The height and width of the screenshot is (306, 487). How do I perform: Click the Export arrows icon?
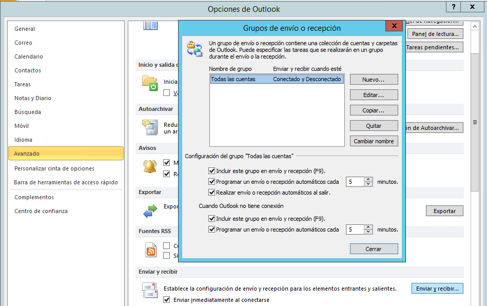pyautogui.click(x=150, y=211)
